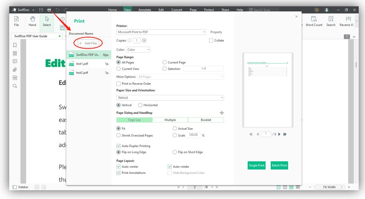Open the Protect menu tab
The height and width of the screenshot is (199, 365).
(209, 10)
